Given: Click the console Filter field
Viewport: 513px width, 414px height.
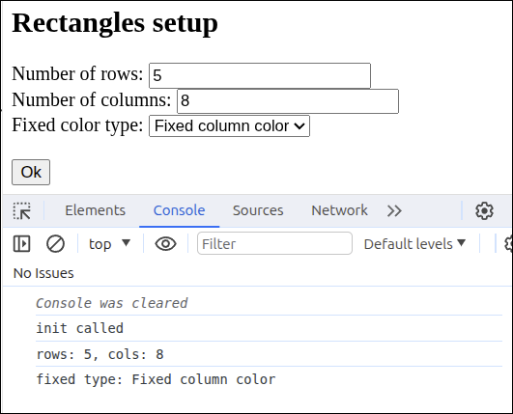Looking at the screenshot, I should coord(274,243).
